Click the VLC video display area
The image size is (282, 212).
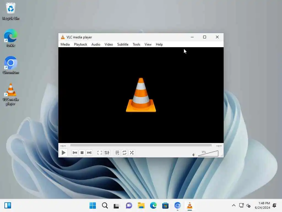pyautogui.click(x=141, y=95)
